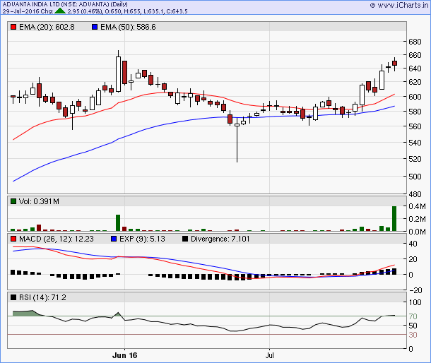Click the blue EMA (50) legend swatch
Image resolution: width=431 pixels, height=363 pixels.
pyautogui.click(x=95, y=27)
